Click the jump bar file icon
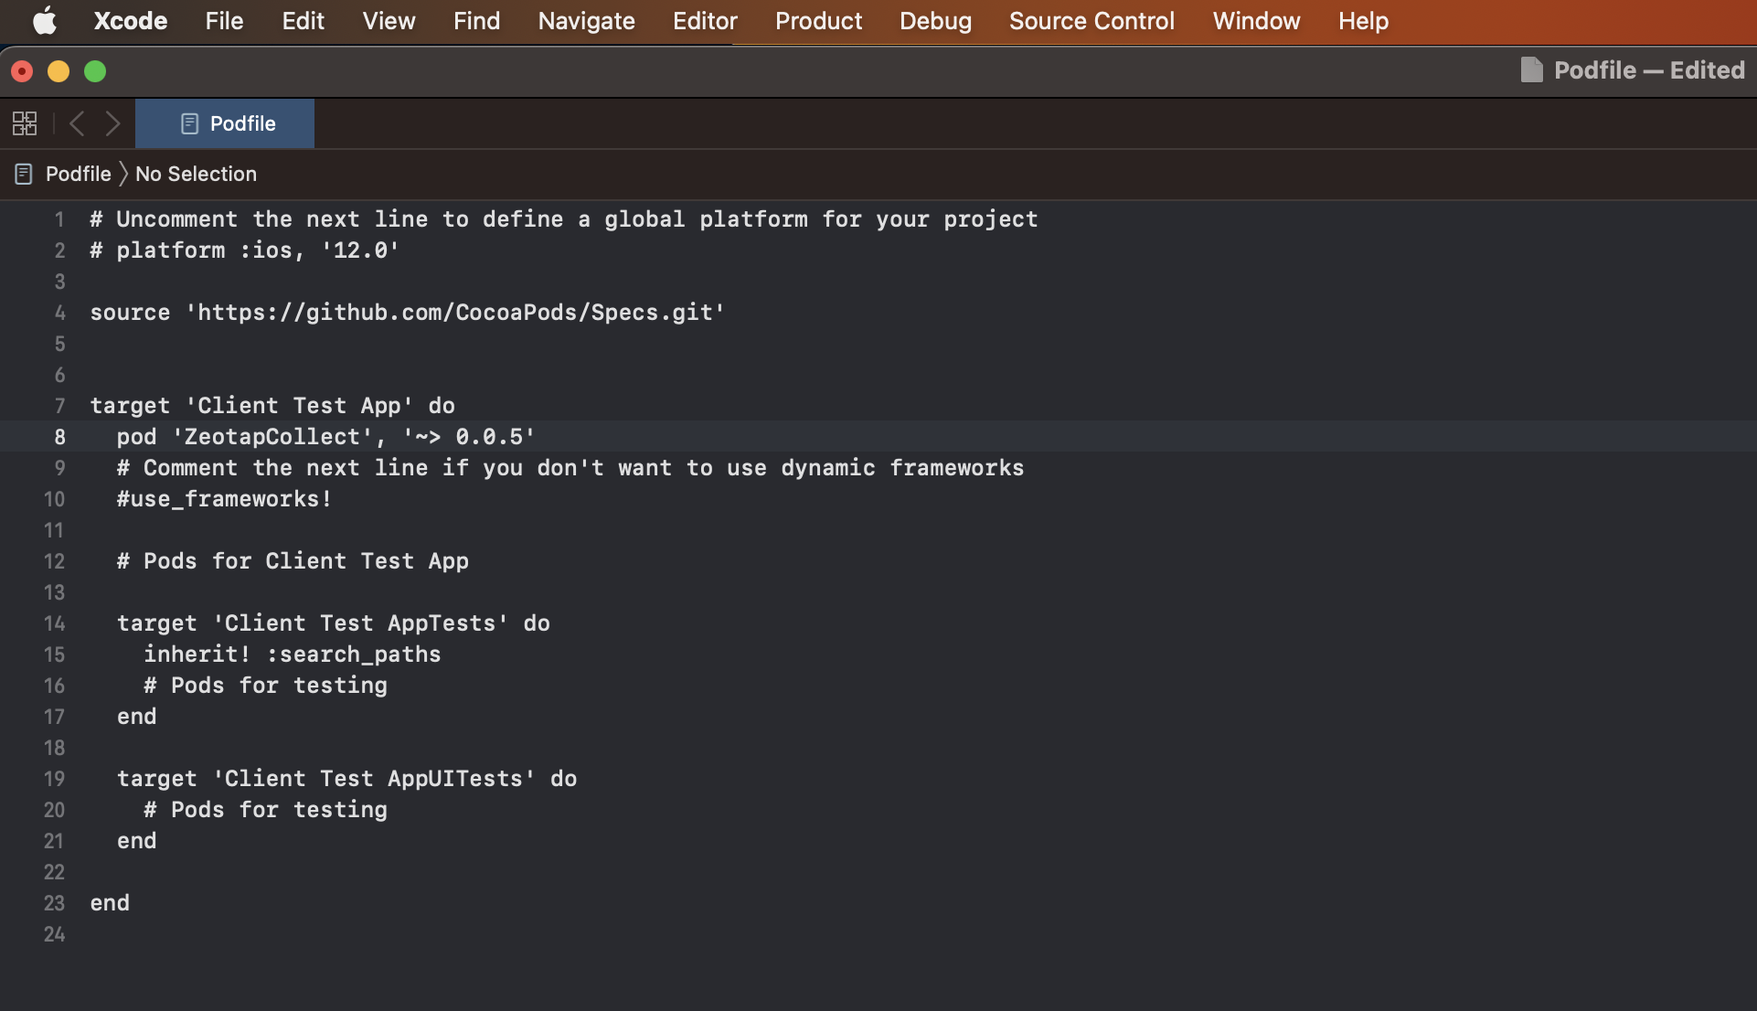Viewport: 1757px width, 1011px height. coord(24,174)
